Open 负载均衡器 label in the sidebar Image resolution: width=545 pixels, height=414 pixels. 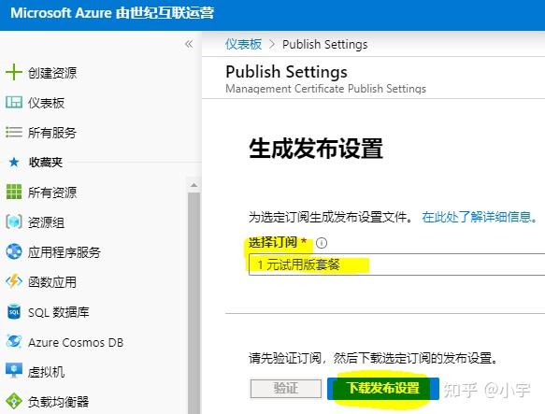pos(58,402)
